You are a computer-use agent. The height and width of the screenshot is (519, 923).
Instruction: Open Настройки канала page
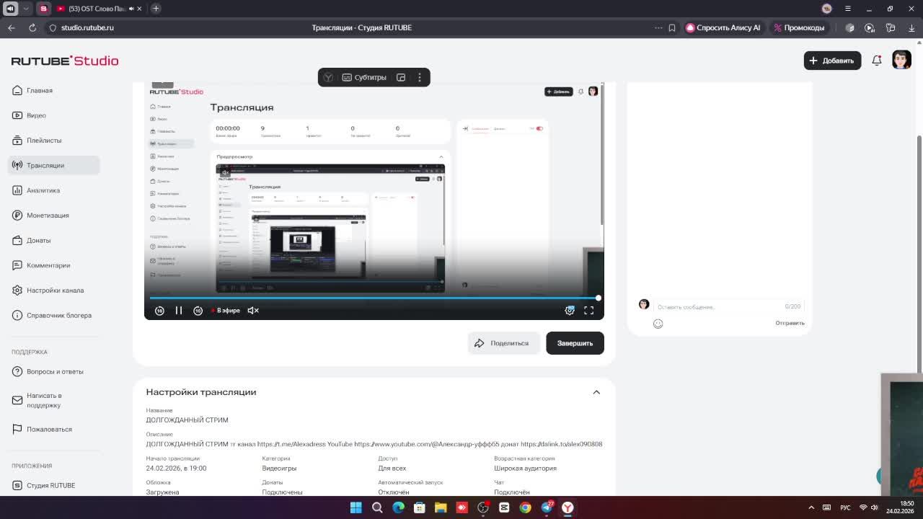pyautogui.click(x=55, y=290)
